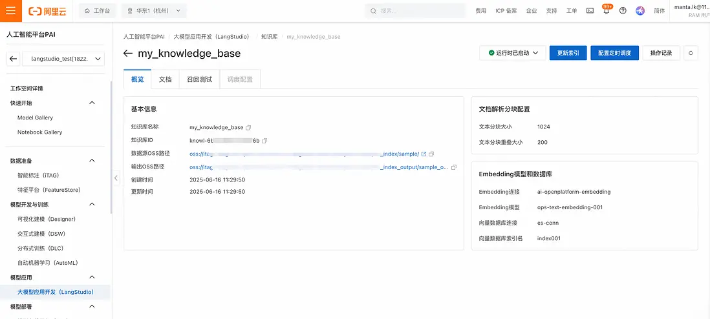Collapse the 模型应用 section
This screenshot has width=710, height=319.
click(92, 277)
